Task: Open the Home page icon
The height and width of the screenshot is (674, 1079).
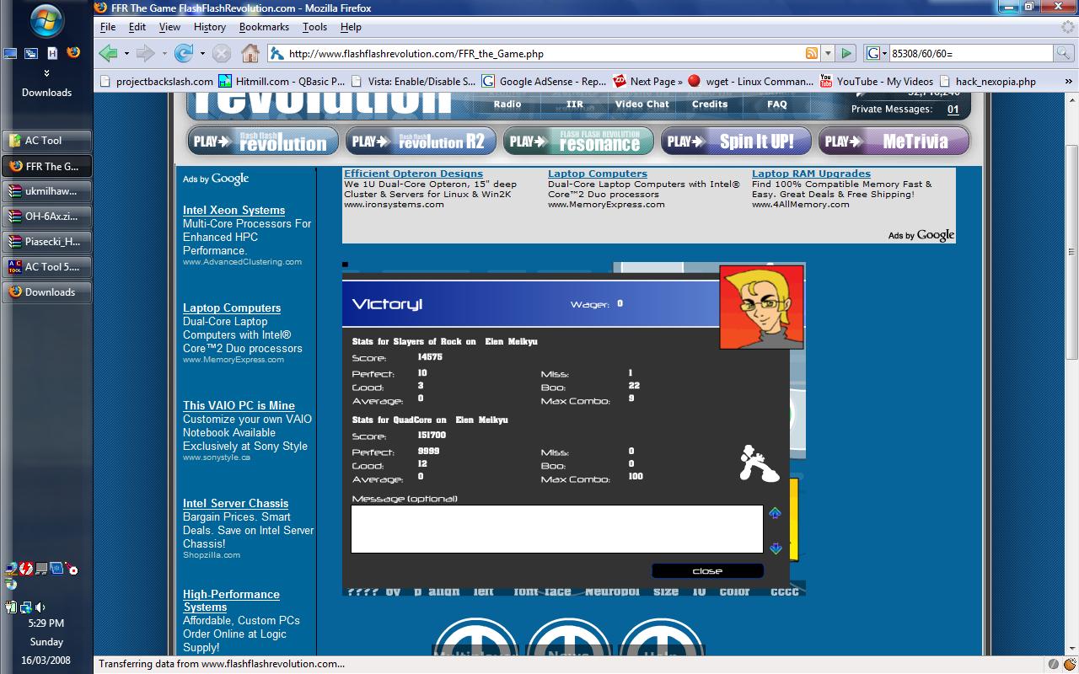Action: 250,53
